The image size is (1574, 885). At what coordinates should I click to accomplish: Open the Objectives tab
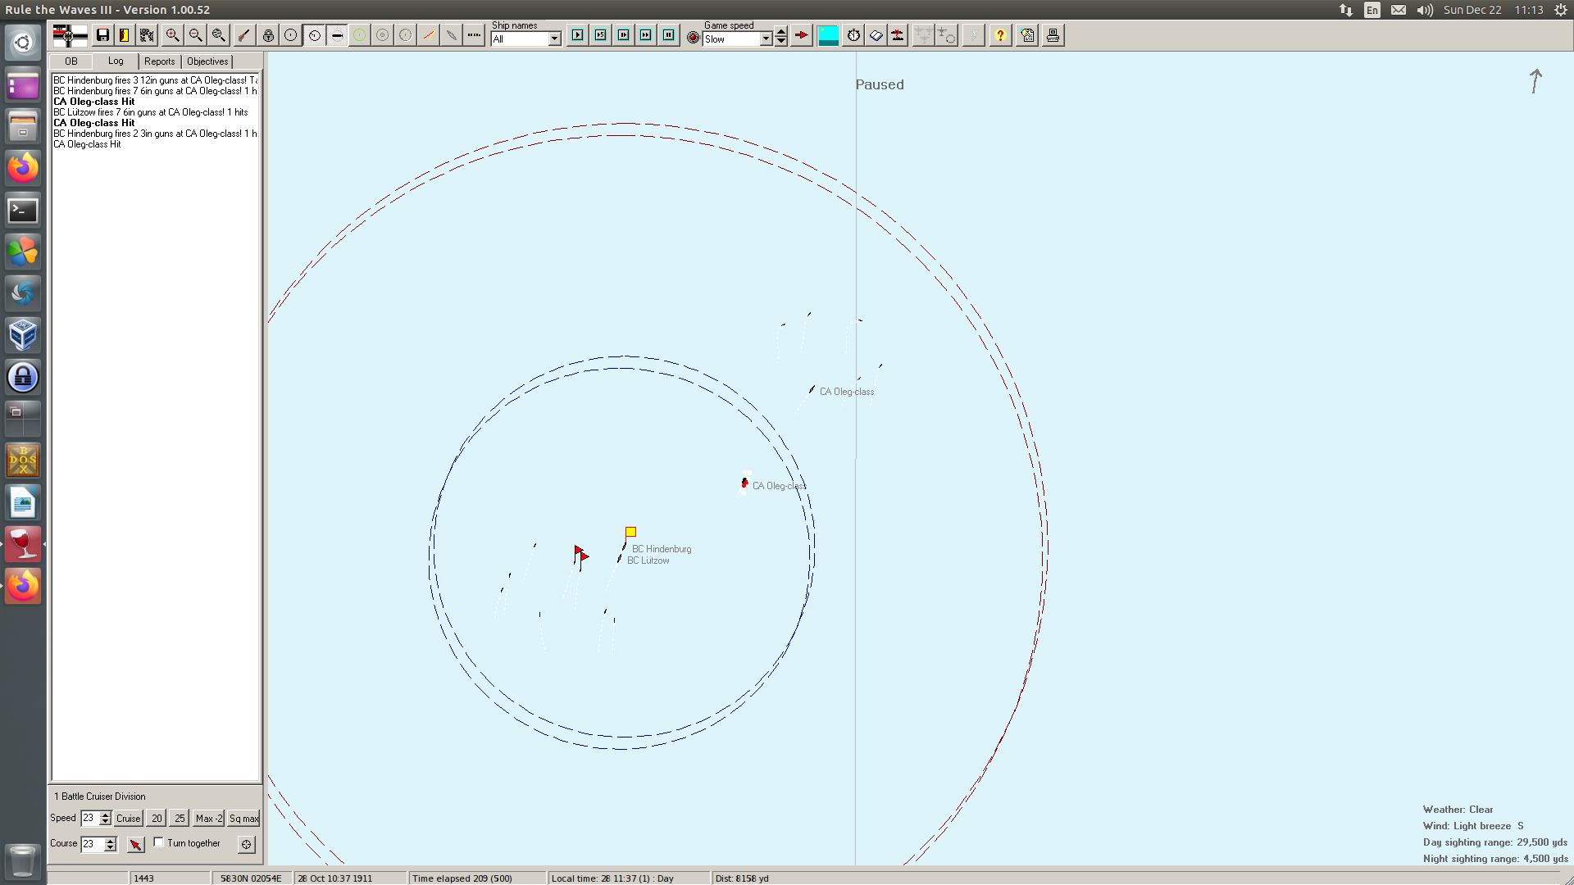pyautogui.click(x=207, y=61)
